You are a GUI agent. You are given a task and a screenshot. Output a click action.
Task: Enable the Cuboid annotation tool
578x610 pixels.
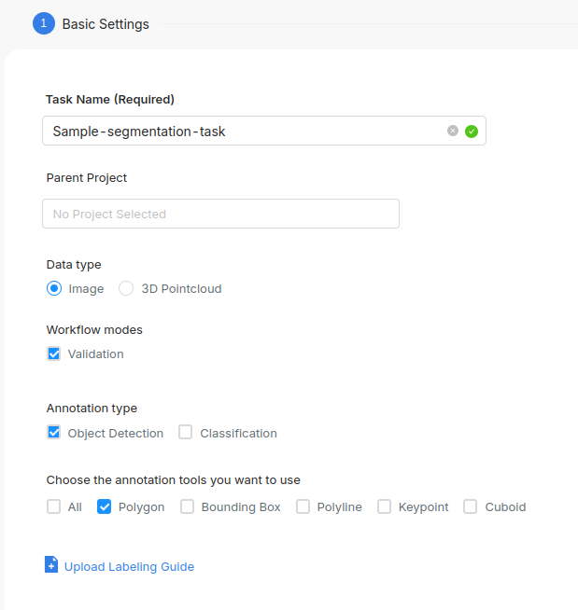[x=471, y=507]
